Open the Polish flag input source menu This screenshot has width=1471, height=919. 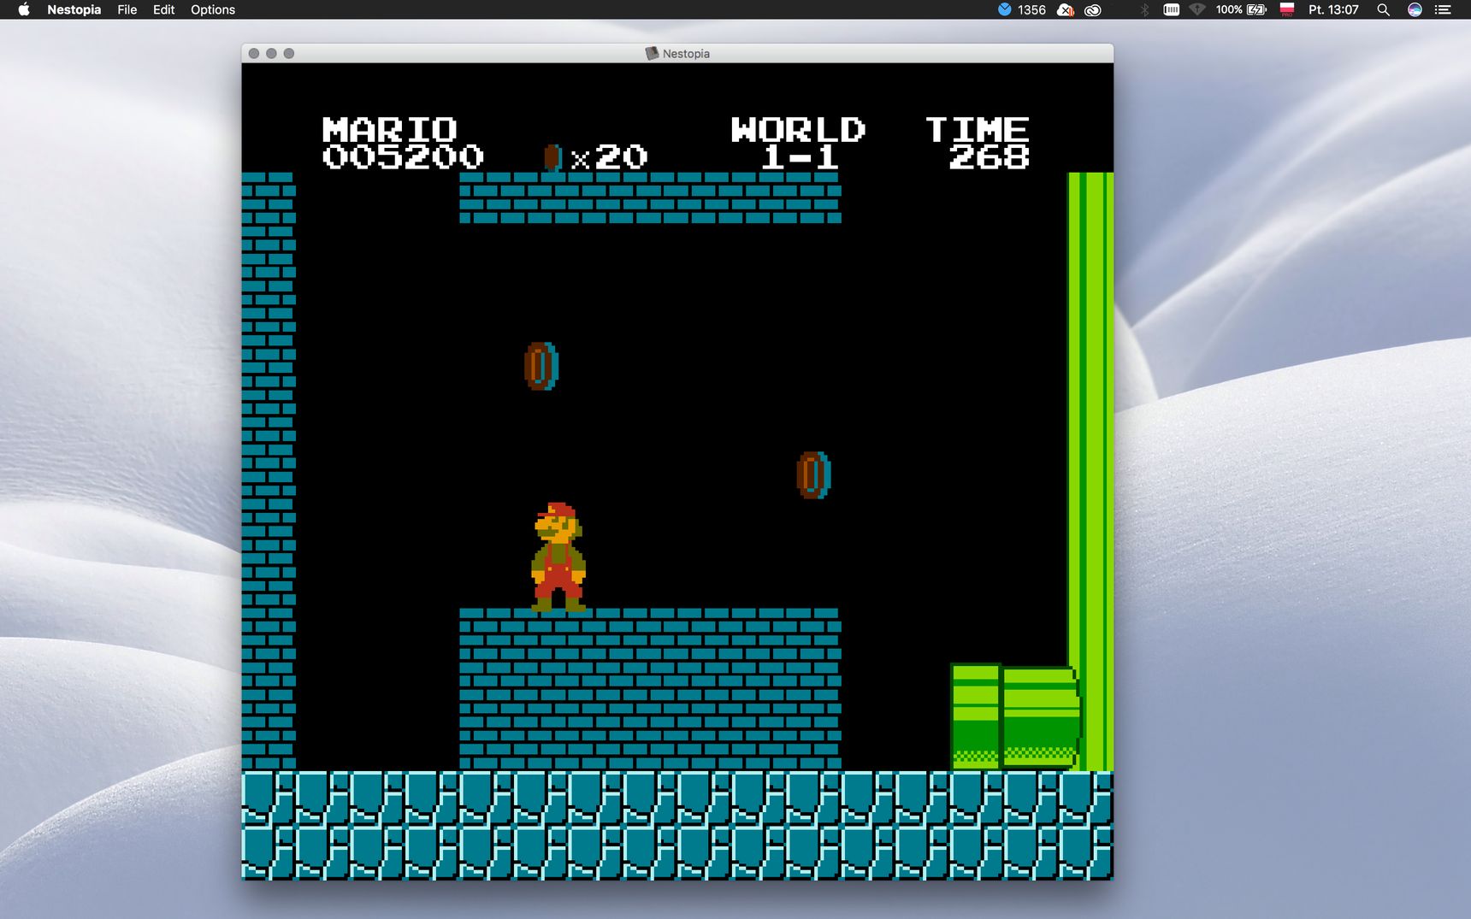pos(1287,9)
